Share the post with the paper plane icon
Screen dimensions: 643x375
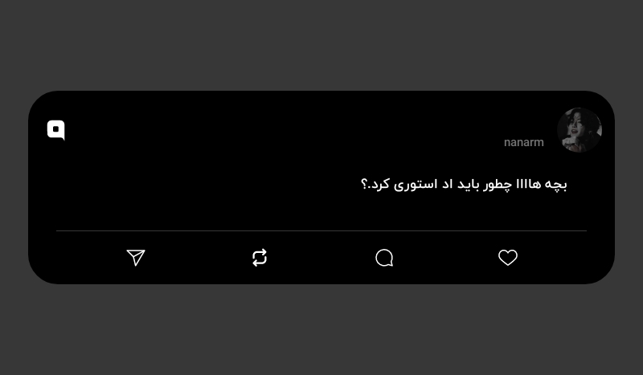pos(136,258)
